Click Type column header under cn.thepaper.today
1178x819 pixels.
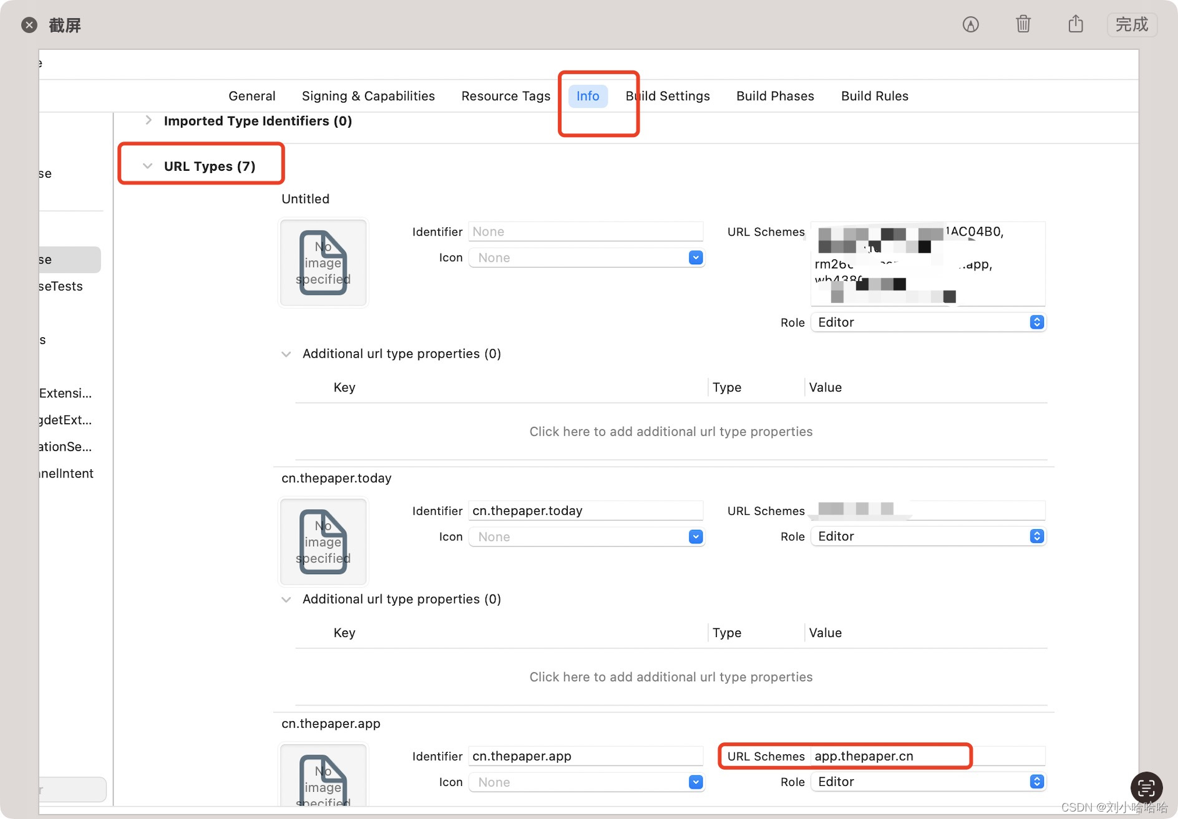[x=727, y=633]
